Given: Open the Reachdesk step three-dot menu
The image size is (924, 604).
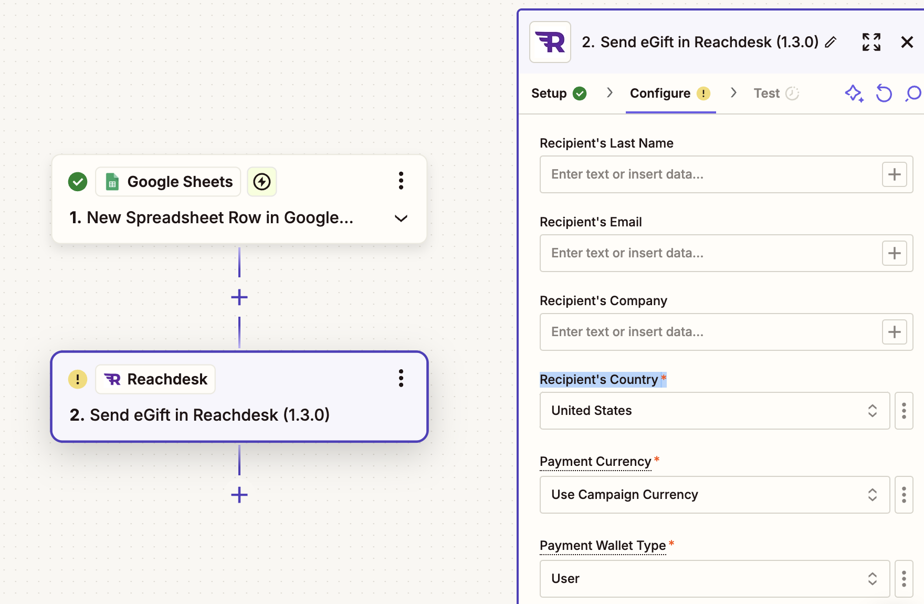Looking at the screenshot, I should point(401,378).
